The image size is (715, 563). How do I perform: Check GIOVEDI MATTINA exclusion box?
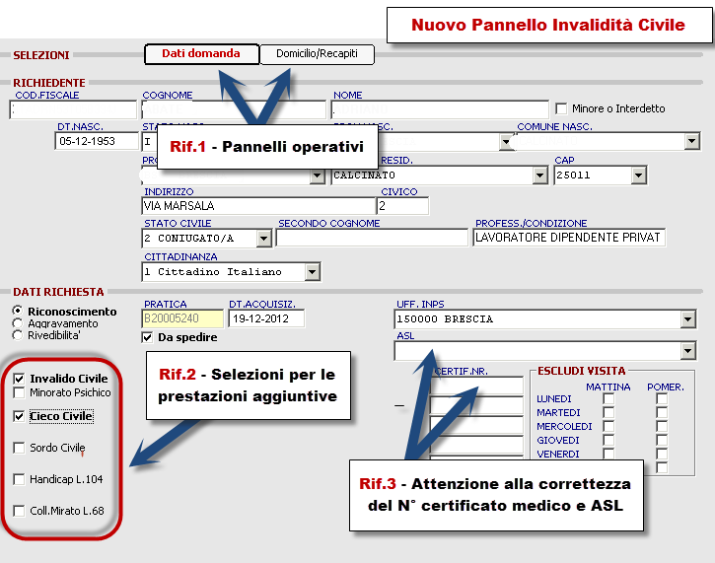[608, 440]
